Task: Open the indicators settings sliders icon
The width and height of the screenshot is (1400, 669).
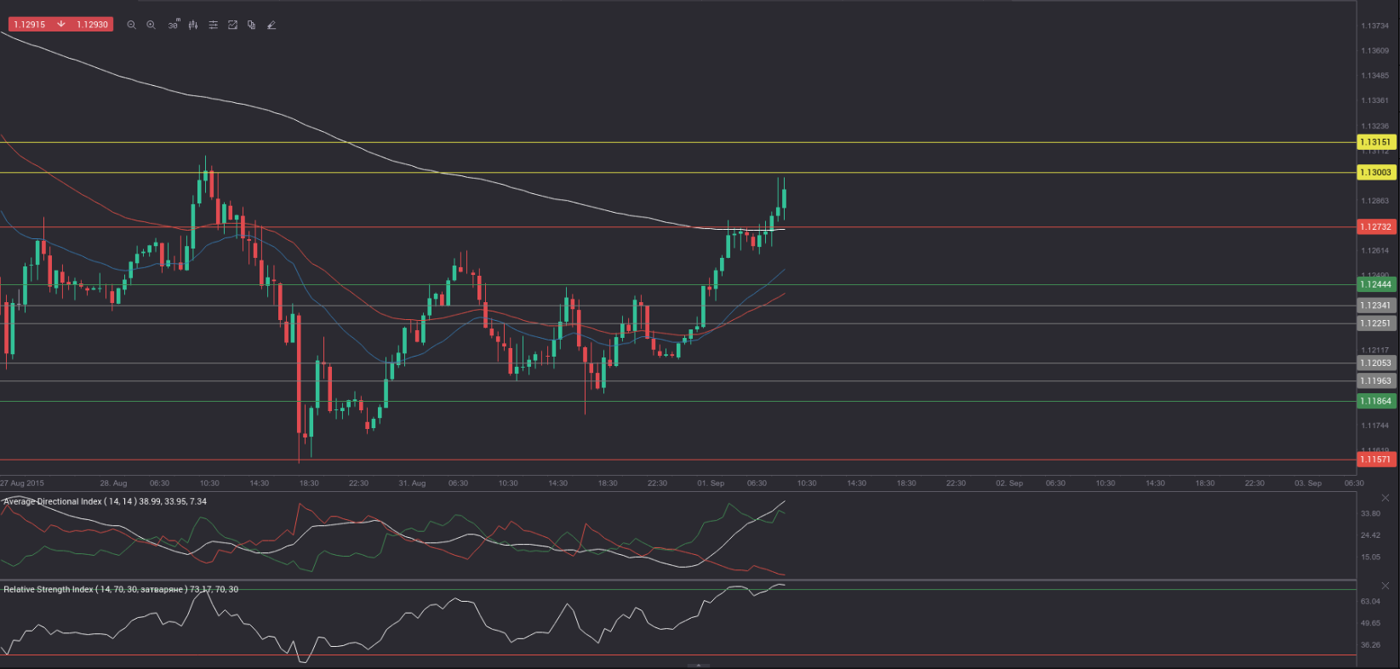Action: [213, 25]
